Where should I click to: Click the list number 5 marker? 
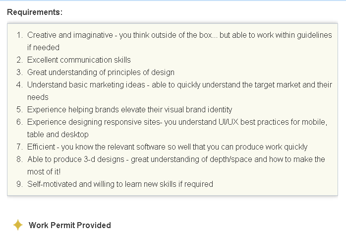coord(19,109)
